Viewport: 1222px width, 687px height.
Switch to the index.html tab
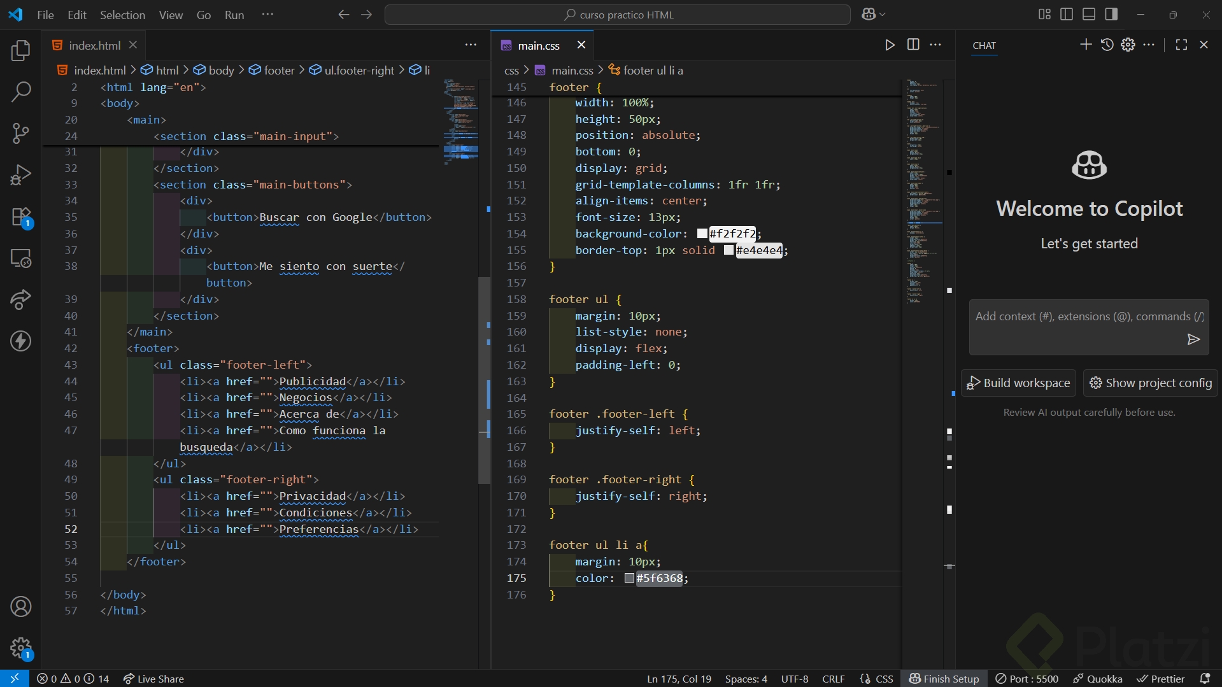click(x=94, y=45)
